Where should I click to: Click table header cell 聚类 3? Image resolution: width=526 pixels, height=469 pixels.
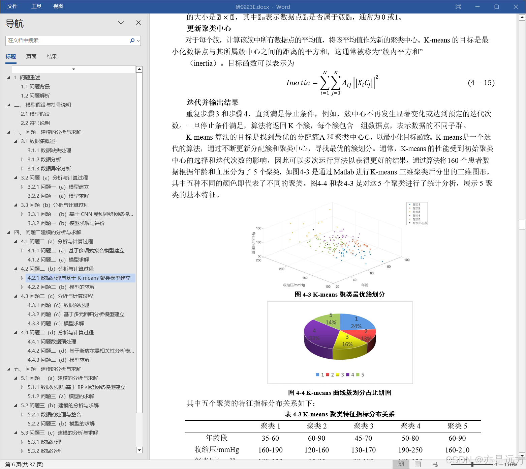[364, 426]
